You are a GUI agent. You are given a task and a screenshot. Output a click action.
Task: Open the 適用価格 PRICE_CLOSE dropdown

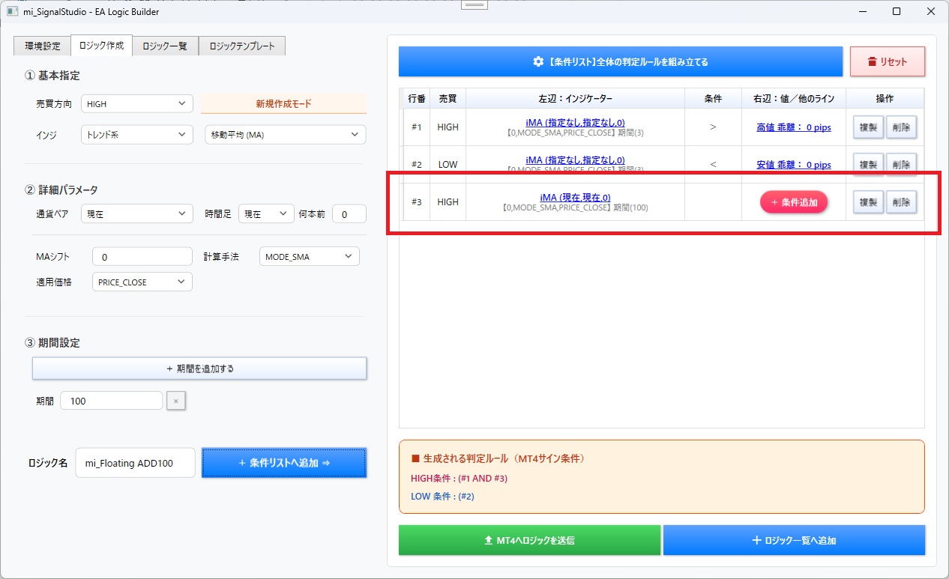click(142, 282)
